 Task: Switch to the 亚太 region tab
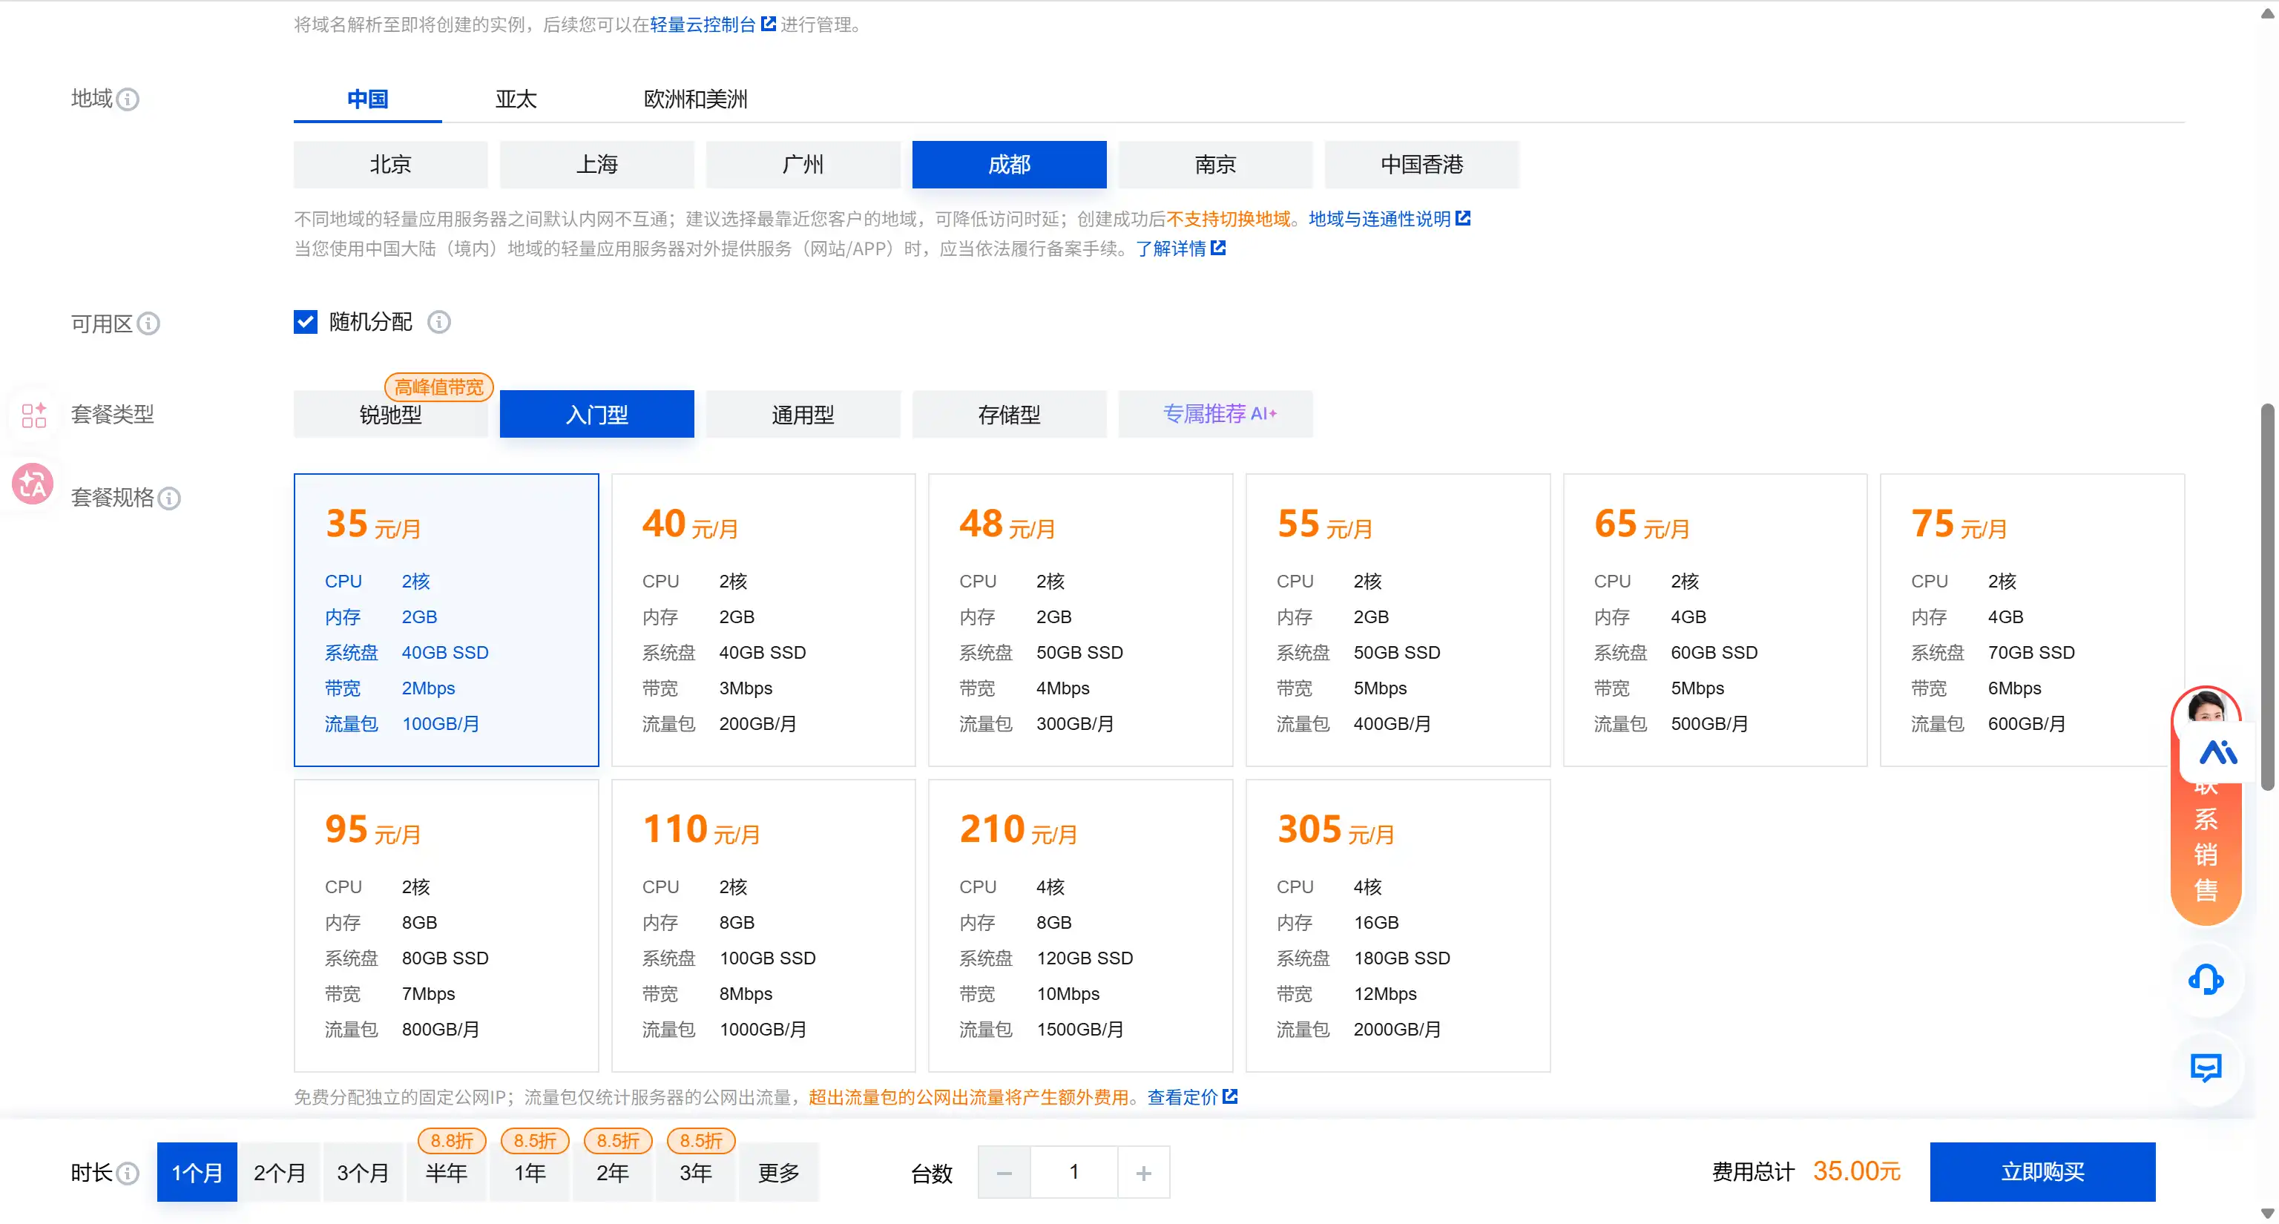(x=516, y=99)
